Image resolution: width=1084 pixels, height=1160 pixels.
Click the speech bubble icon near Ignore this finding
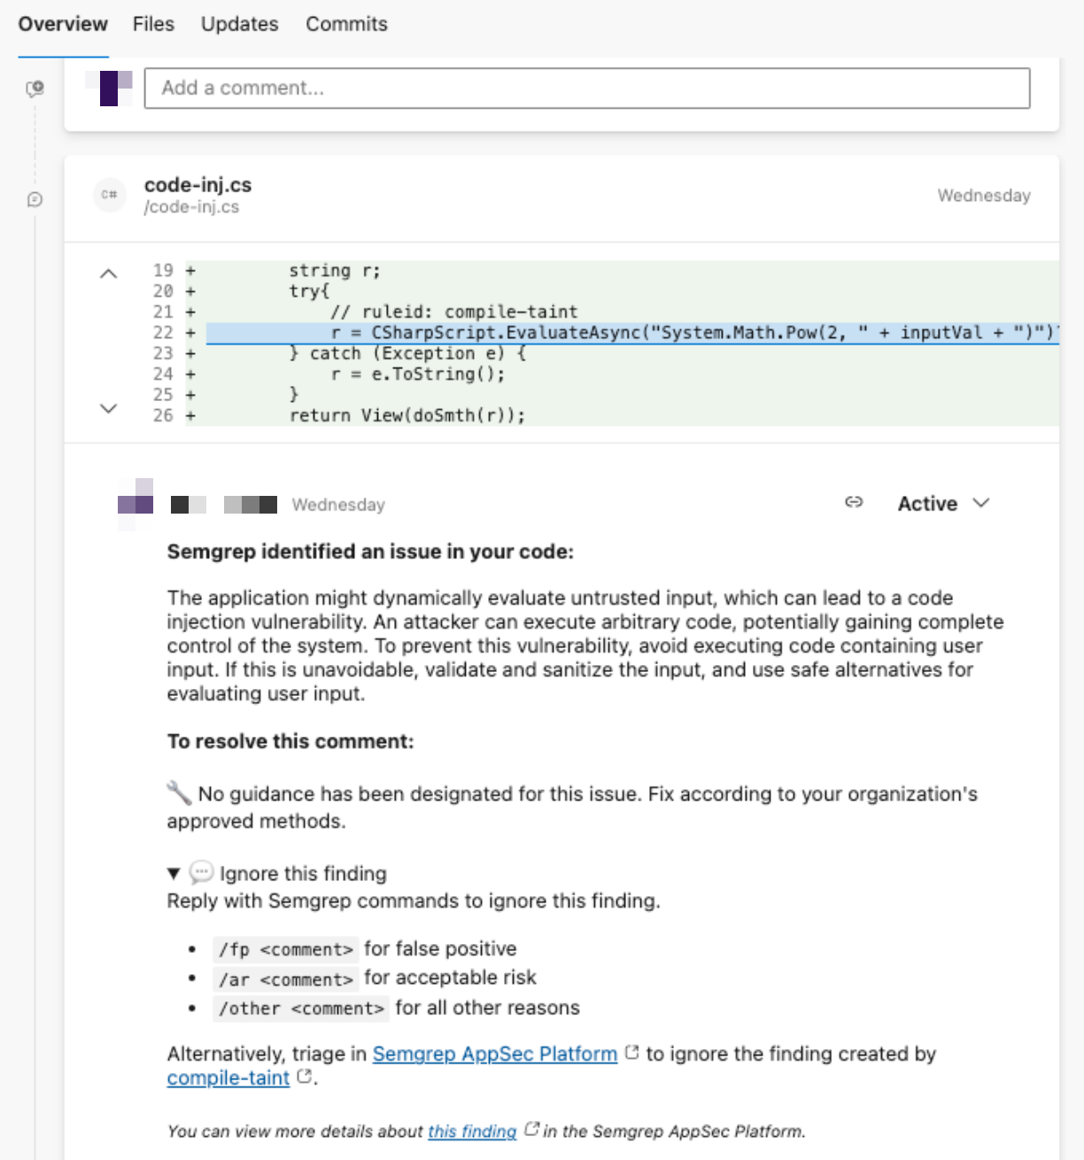(x=202, y=873)
